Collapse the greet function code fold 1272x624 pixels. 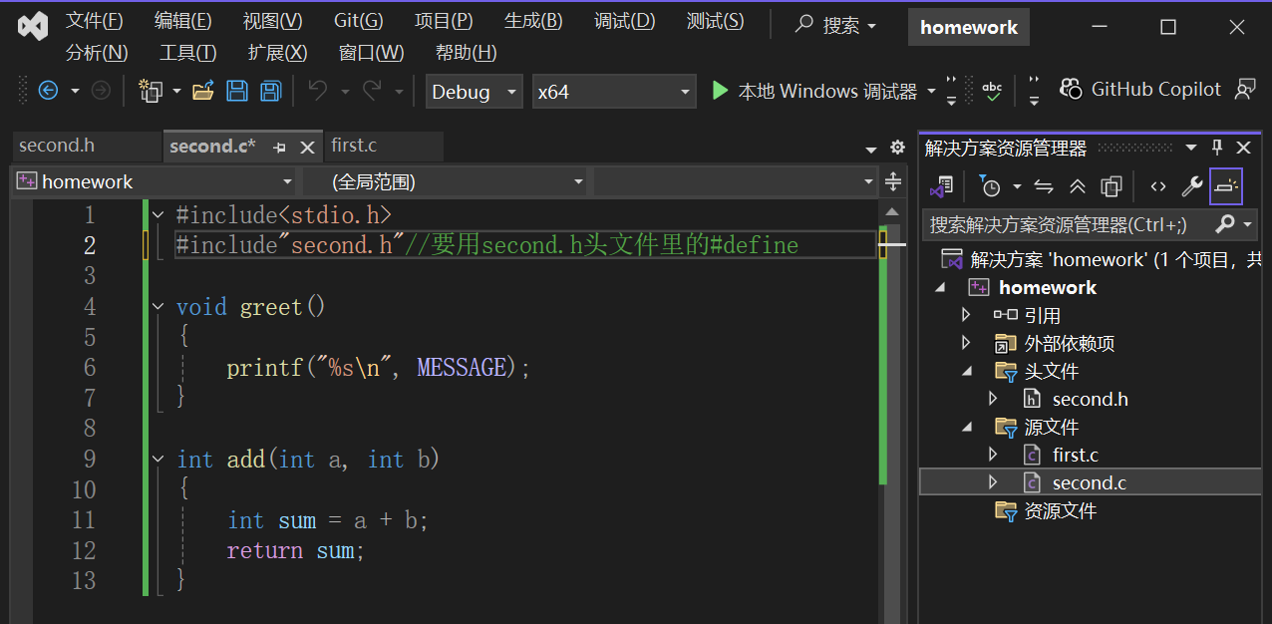[158, 306]
